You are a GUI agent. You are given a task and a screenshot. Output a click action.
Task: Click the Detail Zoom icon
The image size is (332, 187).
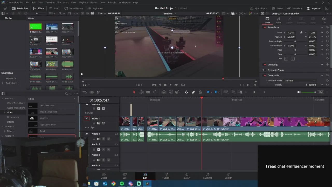click(x=233, y=92)
